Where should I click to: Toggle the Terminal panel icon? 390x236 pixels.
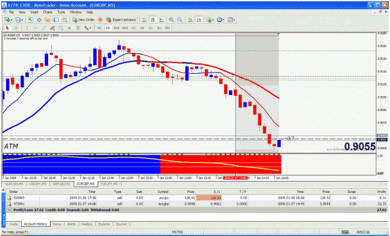tap(56, 20)
